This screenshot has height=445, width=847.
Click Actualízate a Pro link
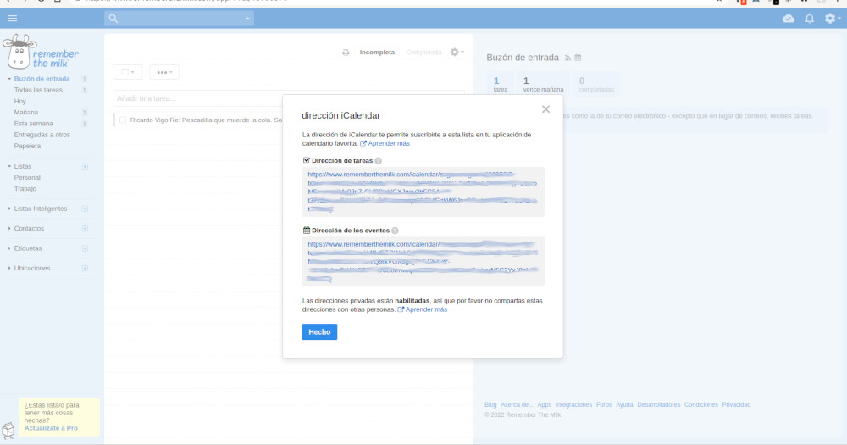click(x=51, y=428)
